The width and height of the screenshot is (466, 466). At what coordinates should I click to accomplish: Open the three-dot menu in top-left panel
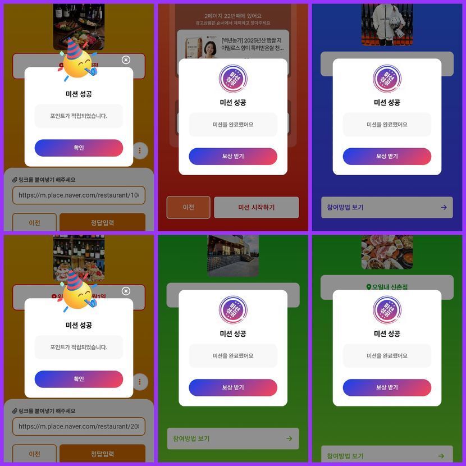coord(140,150)
